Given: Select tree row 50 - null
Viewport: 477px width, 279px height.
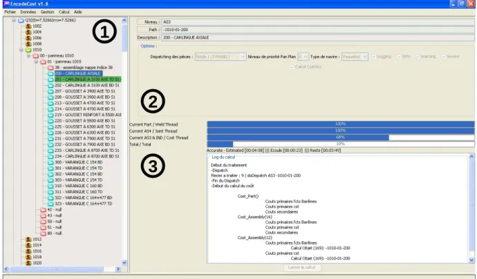Looking at the screenshot, I should tap(55, 222).
